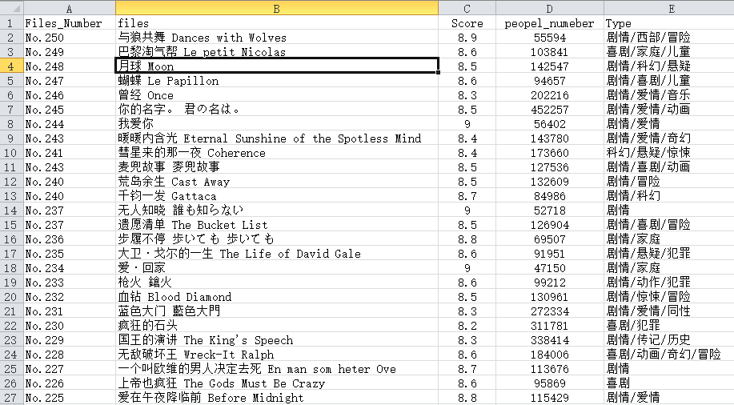The width and height of the screenshot is (734, 405).
Task: Click the active cell '月球 Moon'
Action: click(x=277, y=66)
